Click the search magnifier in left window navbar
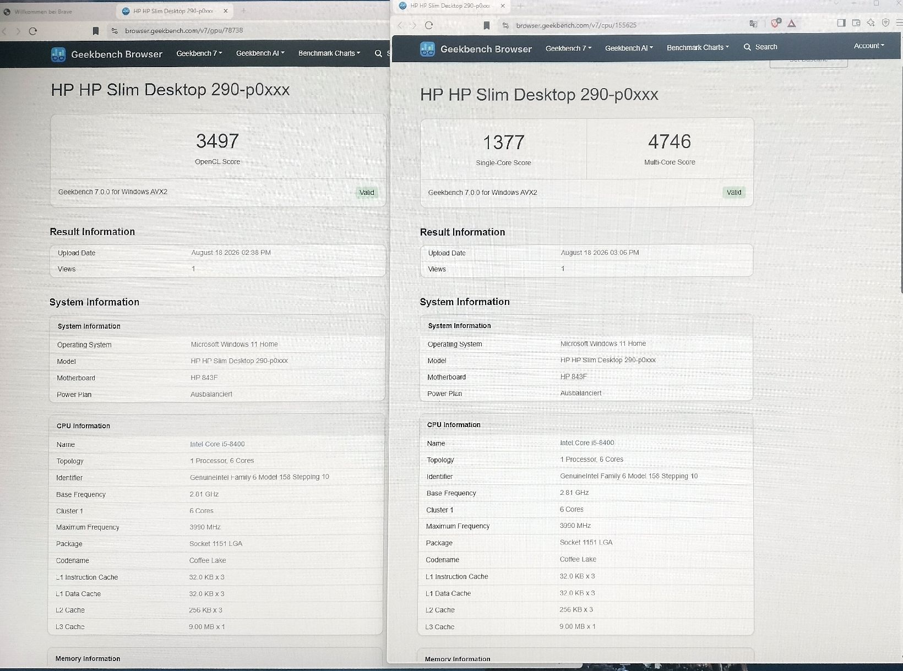Viewport: 903px width, 671px height. (x=378, y=53)
